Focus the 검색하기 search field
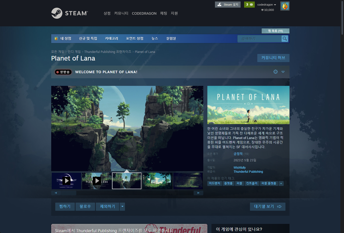 [x=260, y=38]
